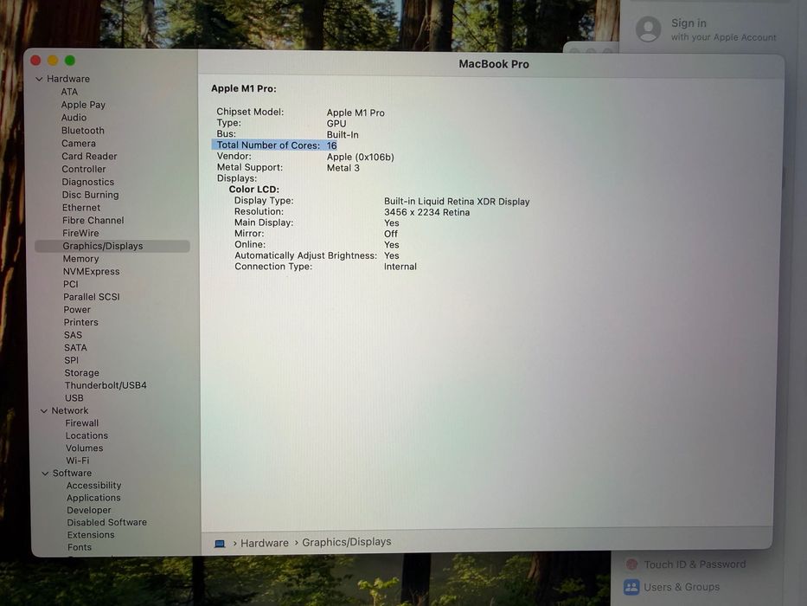Image resolution: width=807 pixels, height=606 pixels.
Task: Click the Connection Type value Internal
Action: tap(400, 267)
